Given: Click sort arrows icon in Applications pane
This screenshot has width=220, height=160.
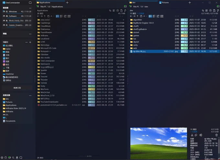Looking at the screenshot, I should [110, 11].
